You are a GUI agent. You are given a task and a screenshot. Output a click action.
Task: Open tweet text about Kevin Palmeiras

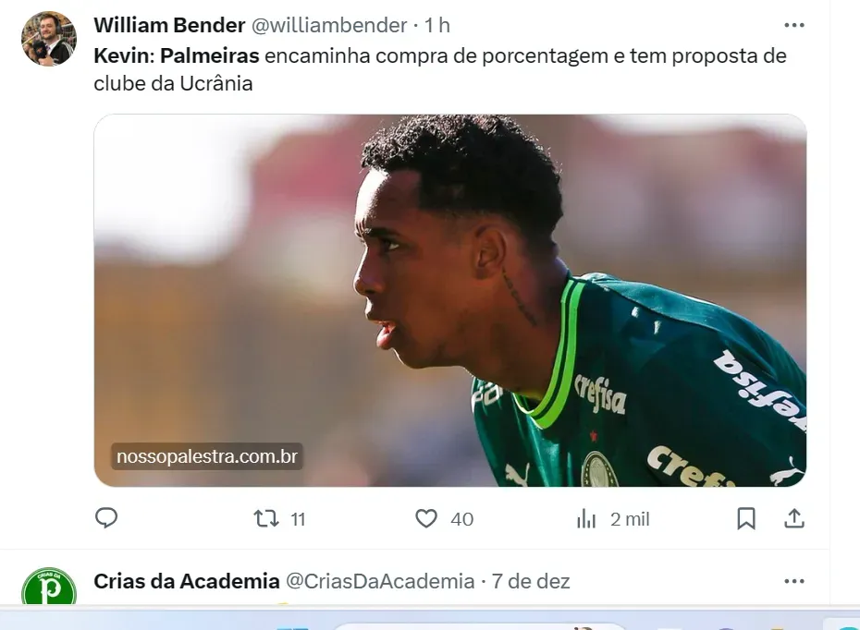pos(440,69)
